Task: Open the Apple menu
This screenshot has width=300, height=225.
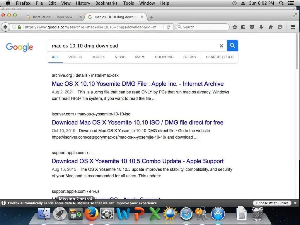Action: [8, 3]
